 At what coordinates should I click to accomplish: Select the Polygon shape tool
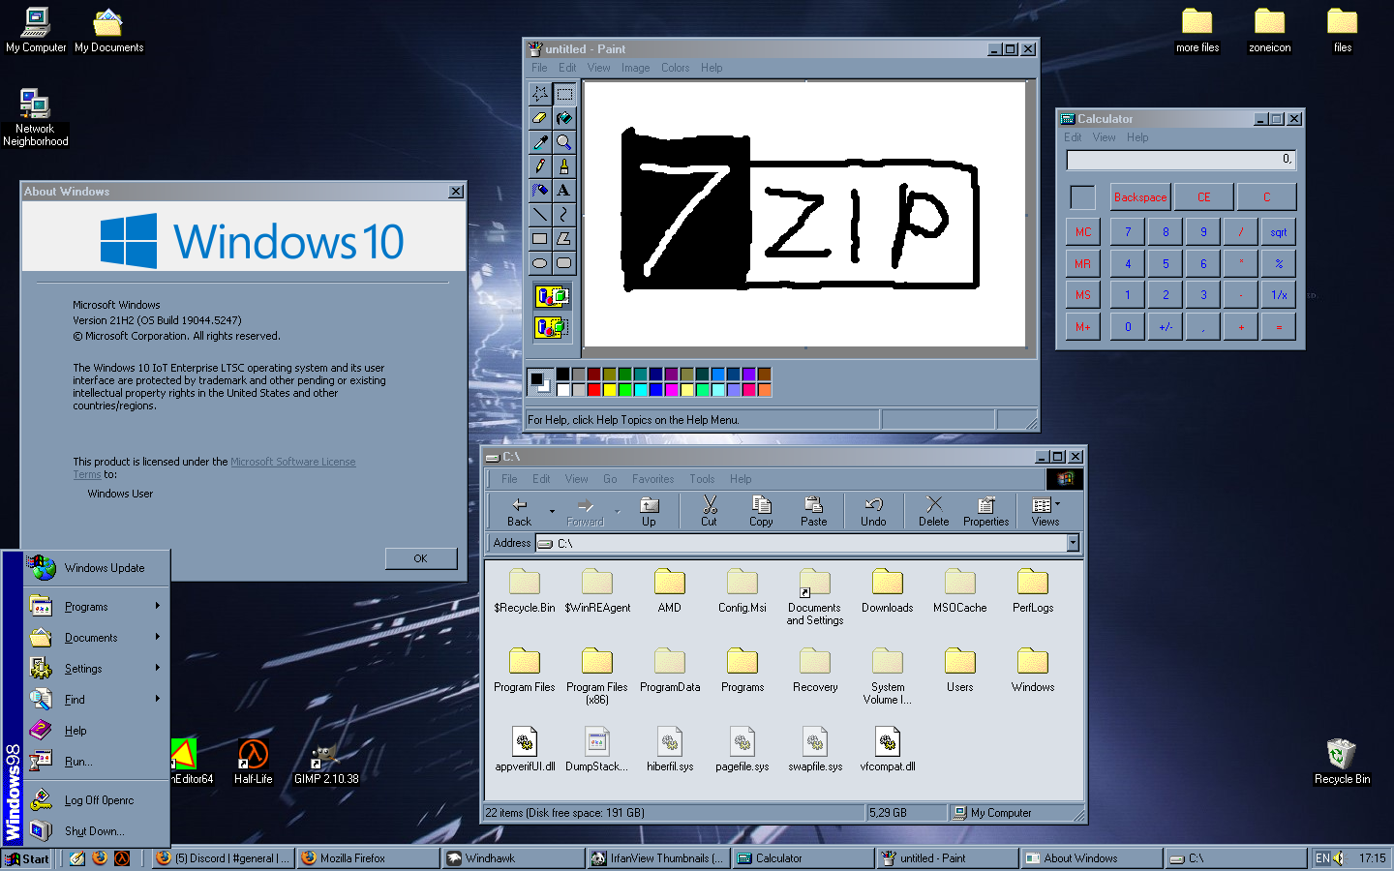564,239
